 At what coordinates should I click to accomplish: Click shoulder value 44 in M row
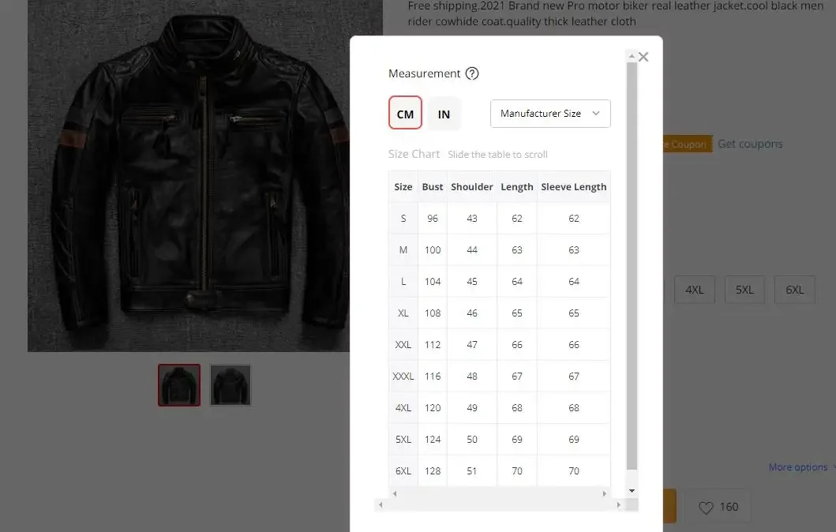pos(472,250)
